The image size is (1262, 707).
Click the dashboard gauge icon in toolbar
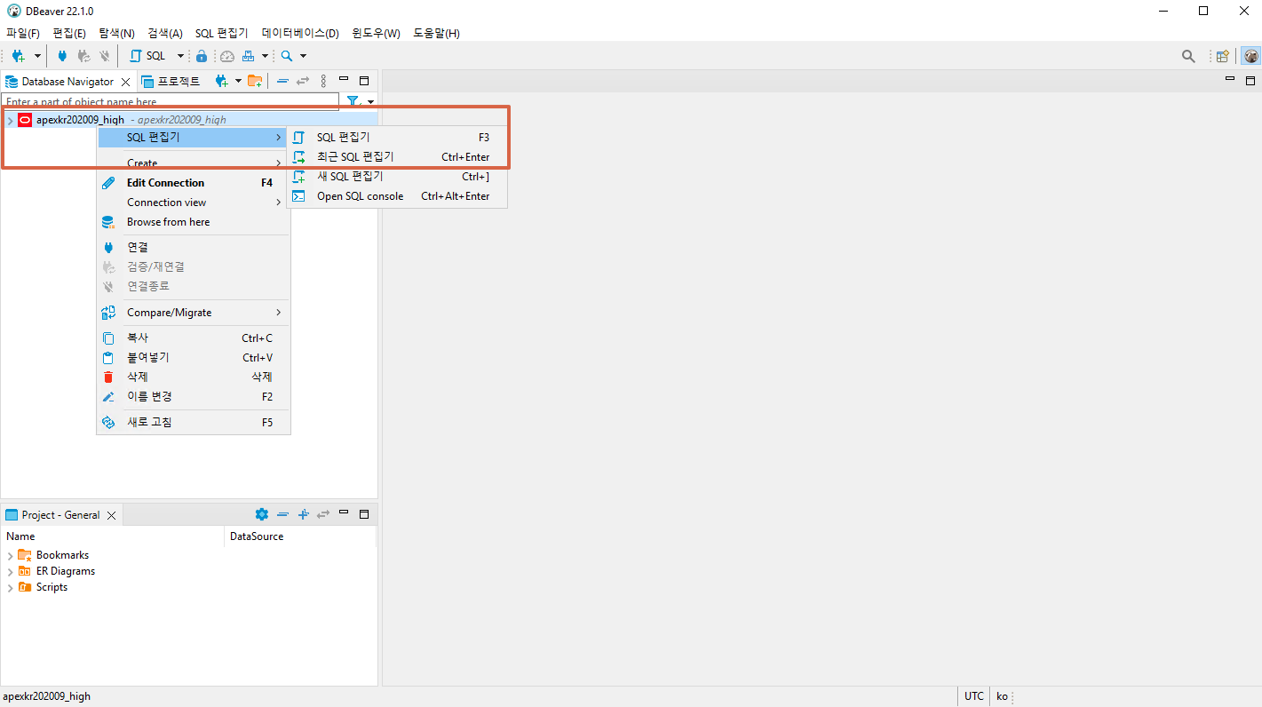click(227, 56)
